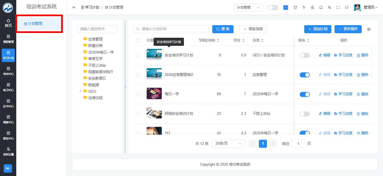Go to page 1 via the pagination button
The image size is (383, 176).
[263, 144]
